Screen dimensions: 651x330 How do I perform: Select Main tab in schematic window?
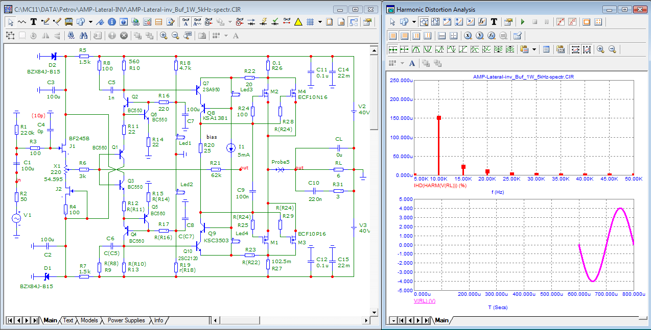50,320
